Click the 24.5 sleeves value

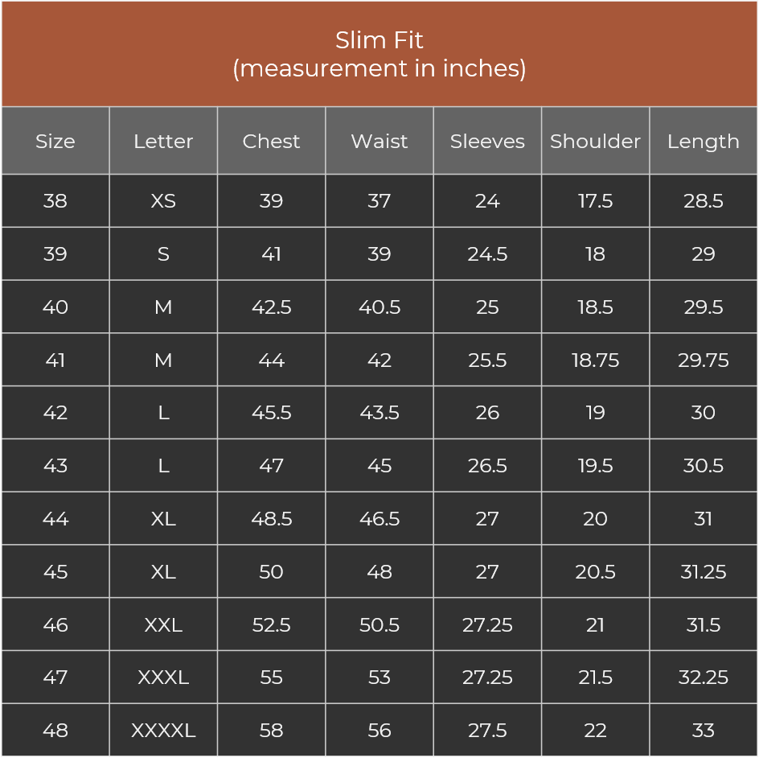(487, 254)
